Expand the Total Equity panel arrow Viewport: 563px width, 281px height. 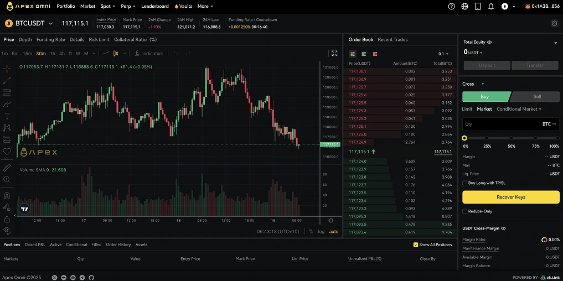coord(556,43)
